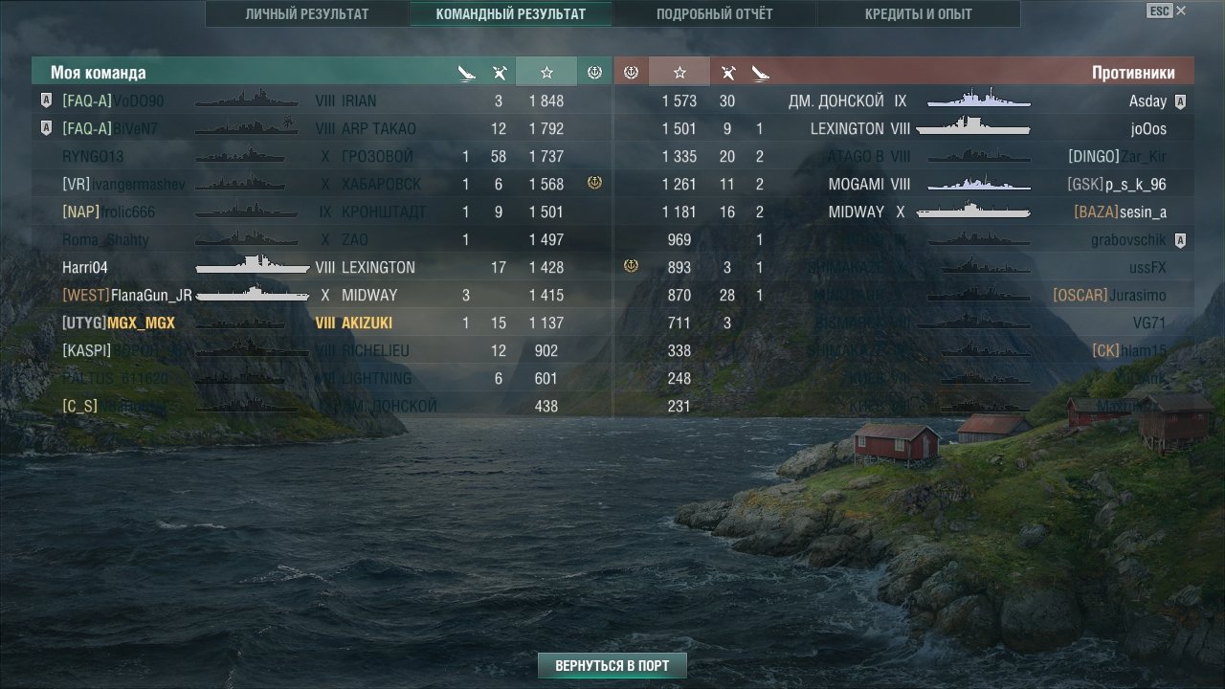Sort enemies by planes shot down icon
Screen dimensions: 1225x689
tap(727, 72)
